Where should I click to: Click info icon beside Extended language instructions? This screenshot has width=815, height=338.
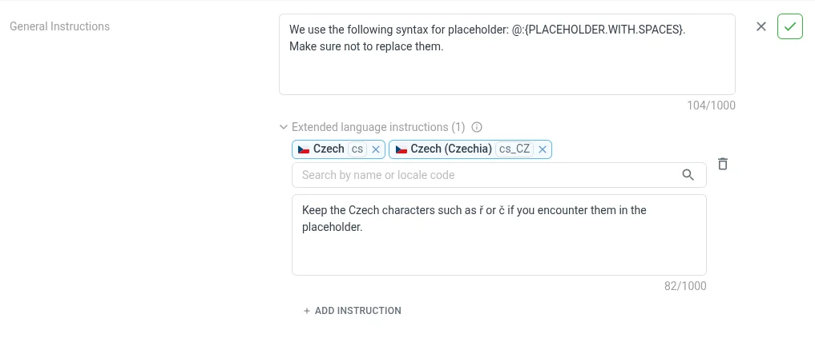(x=477, y=127)
